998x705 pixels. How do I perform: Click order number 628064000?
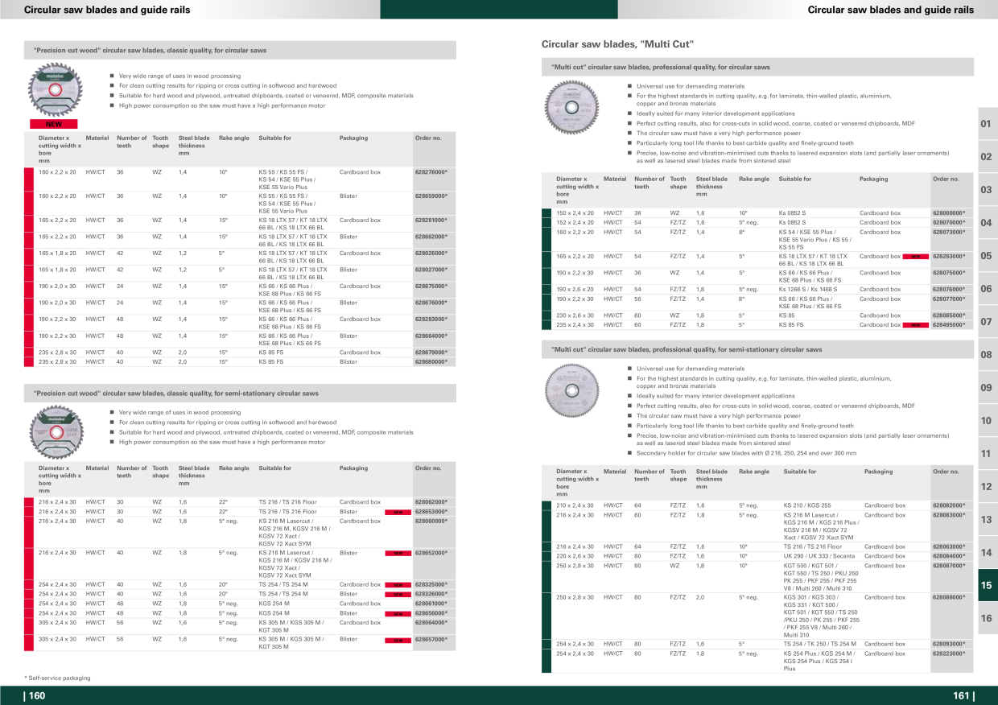(x=431, y=622)
